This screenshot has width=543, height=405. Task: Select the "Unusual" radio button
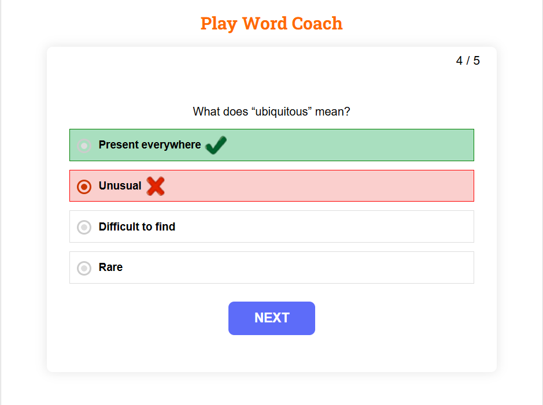(x=84, y=187)
